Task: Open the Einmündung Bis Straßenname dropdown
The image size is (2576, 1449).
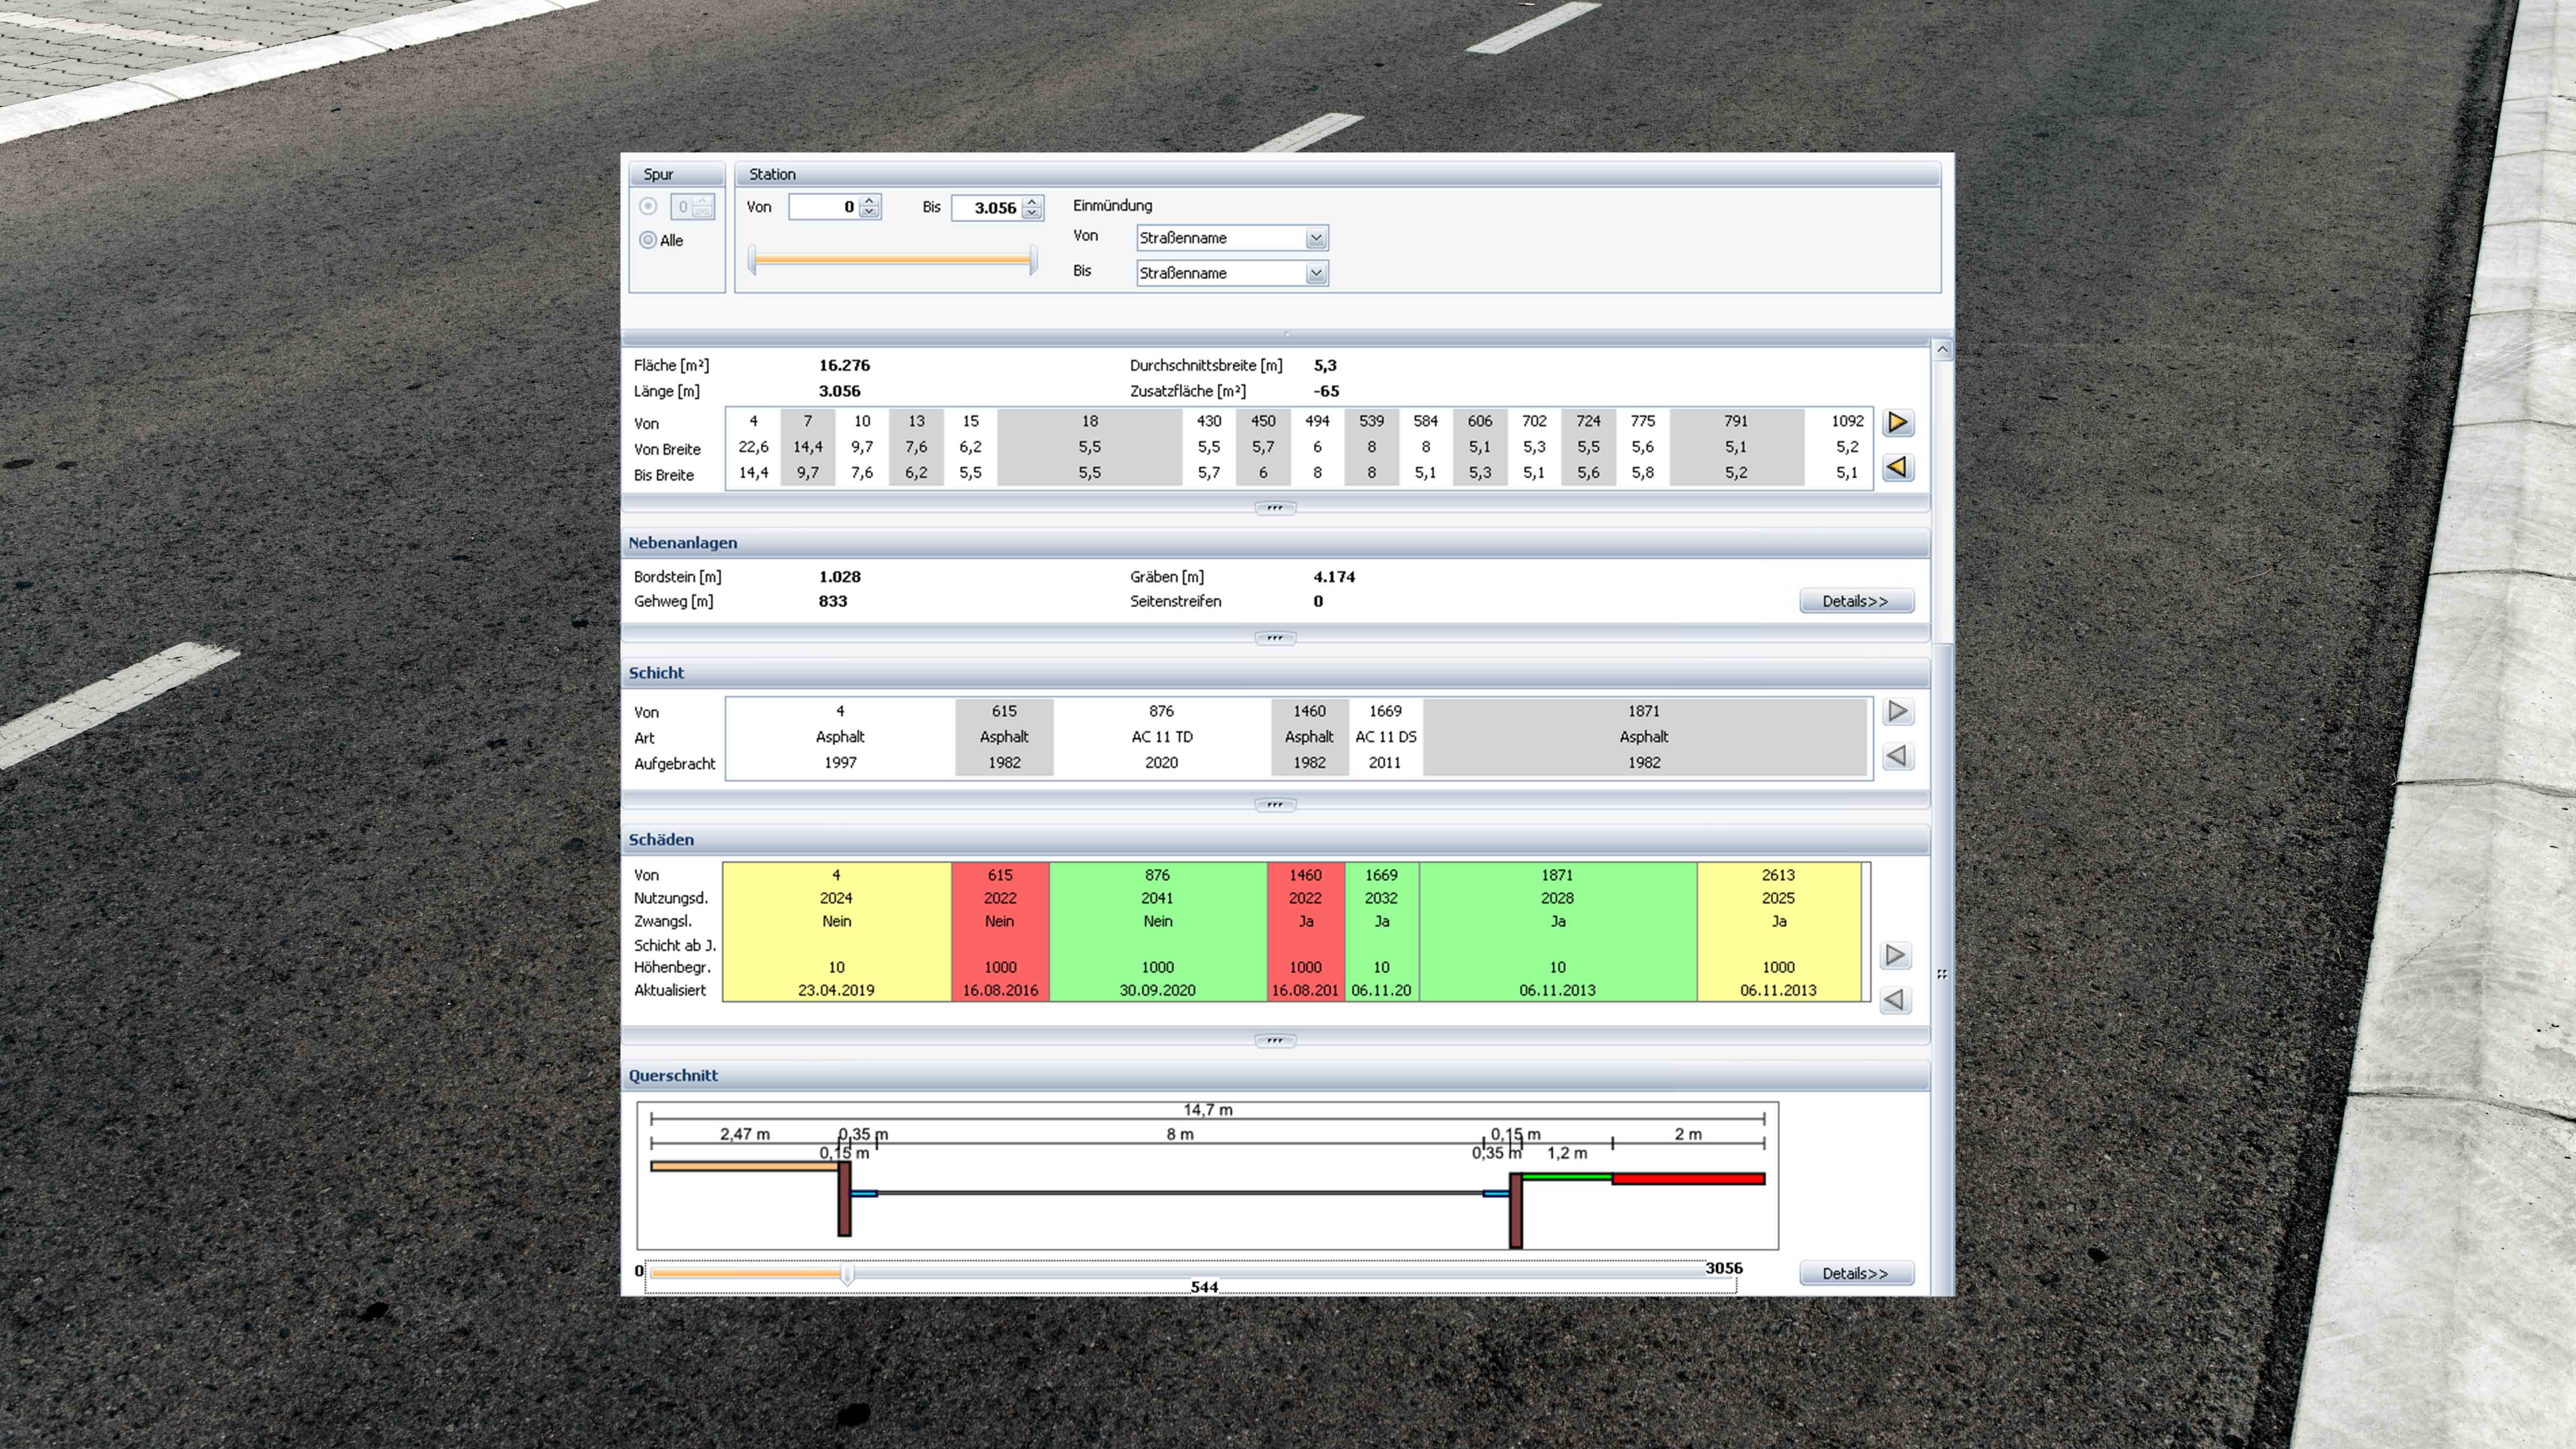Action: click(x=1316, y=273)
